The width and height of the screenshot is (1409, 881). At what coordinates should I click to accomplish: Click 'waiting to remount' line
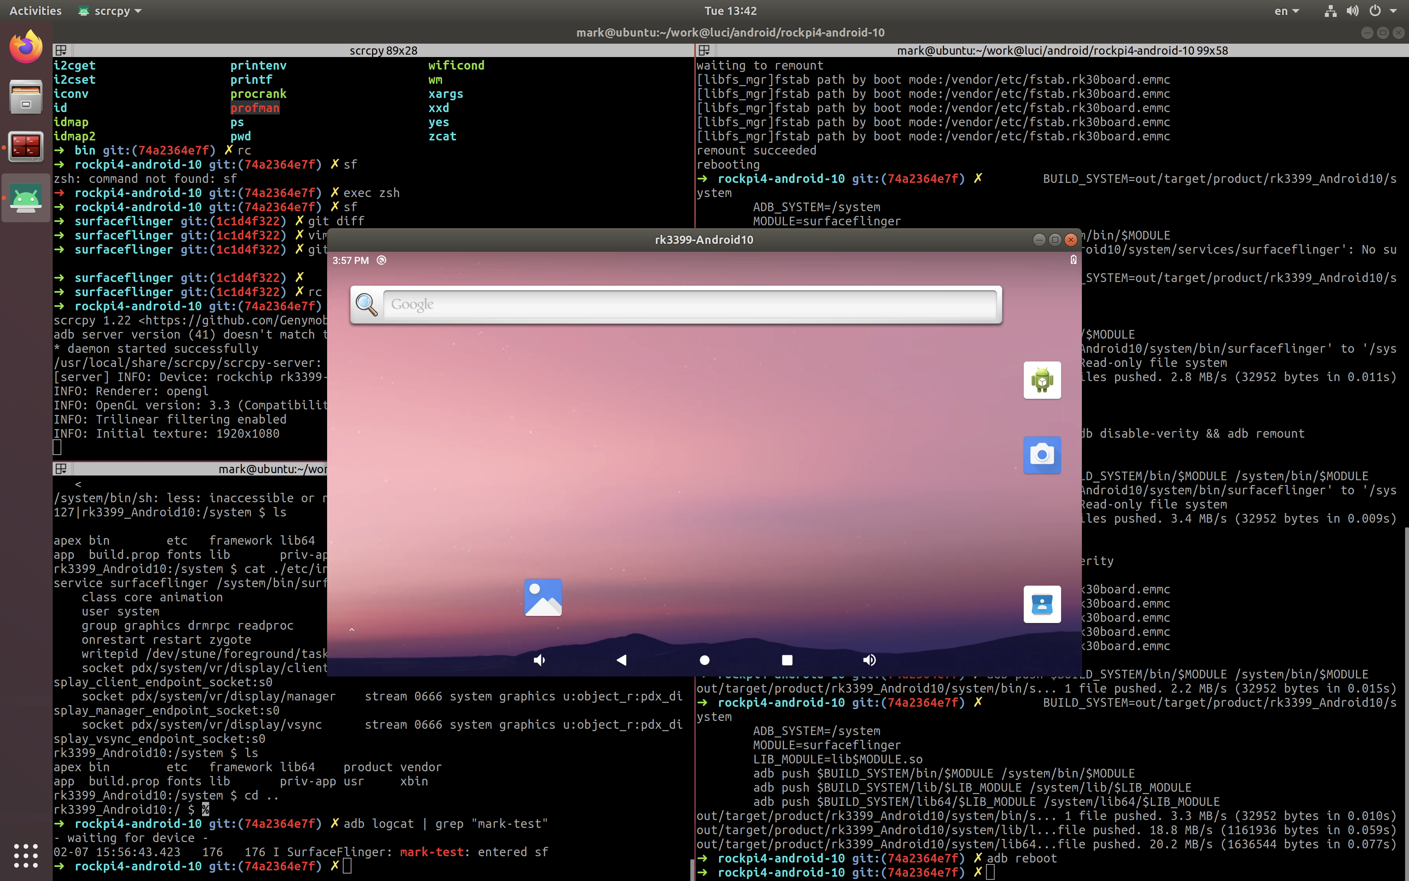coord(760,65)
